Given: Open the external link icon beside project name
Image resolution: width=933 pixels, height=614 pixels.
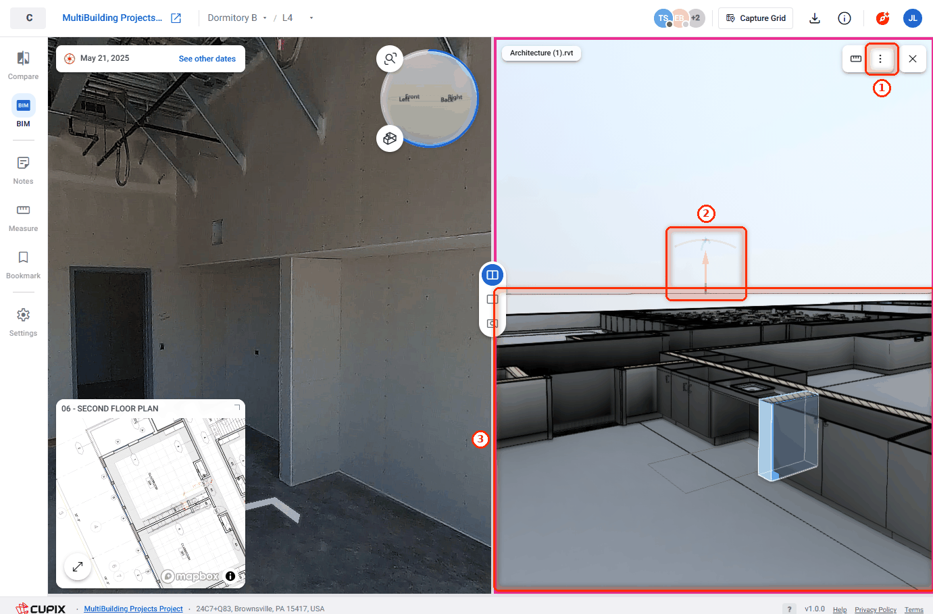Looking at the screenshot, I should tap(176, 18).
